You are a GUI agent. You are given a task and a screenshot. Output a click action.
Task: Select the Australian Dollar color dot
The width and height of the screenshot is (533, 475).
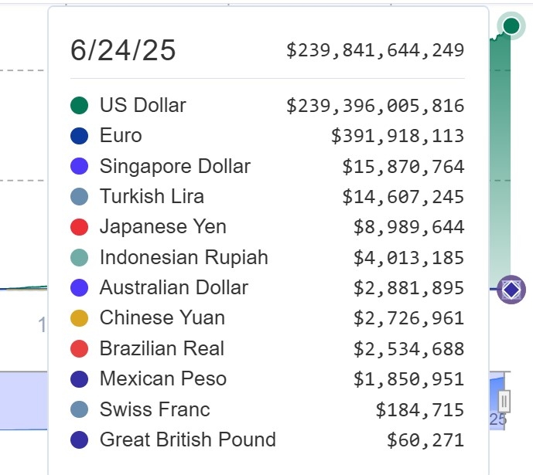(x=79, y=288)
